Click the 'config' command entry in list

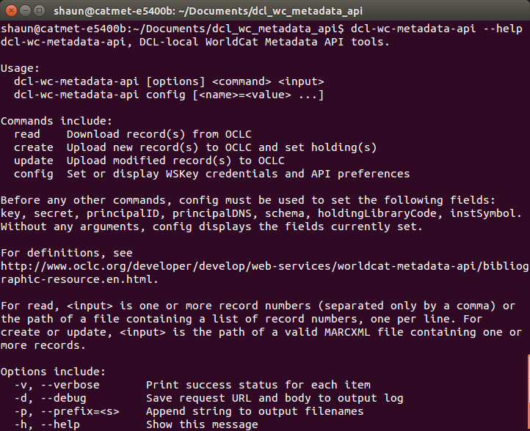pos(34,174)
